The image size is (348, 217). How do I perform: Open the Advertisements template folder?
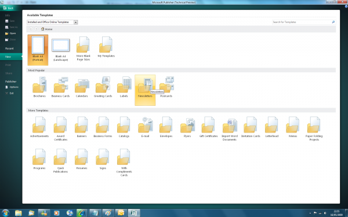[x=39, y=127]
